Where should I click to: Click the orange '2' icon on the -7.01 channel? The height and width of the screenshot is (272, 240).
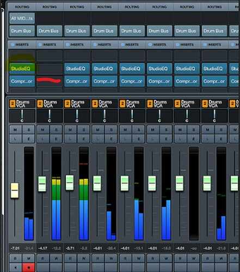click(x=13, y=104)
